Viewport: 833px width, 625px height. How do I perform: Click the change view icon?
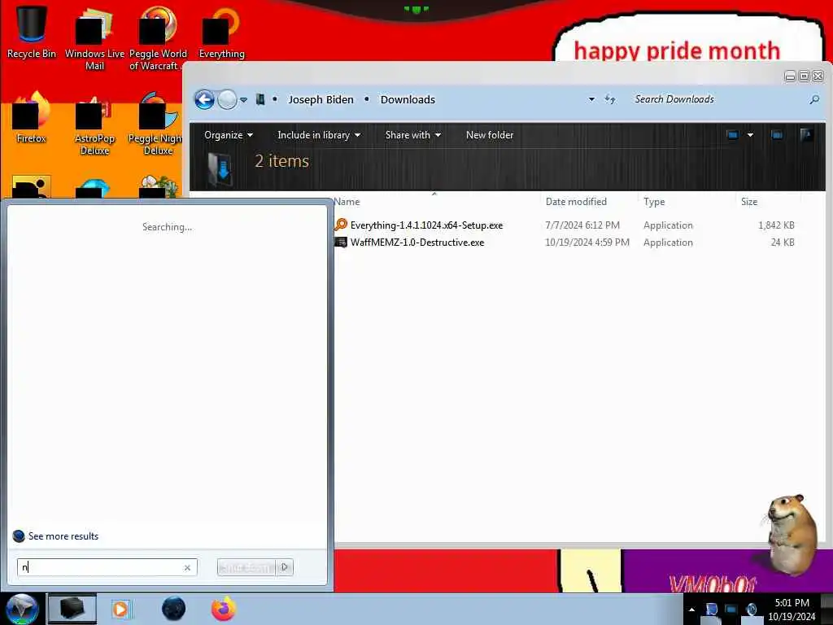pyautogui.click(x=733, y=135)
